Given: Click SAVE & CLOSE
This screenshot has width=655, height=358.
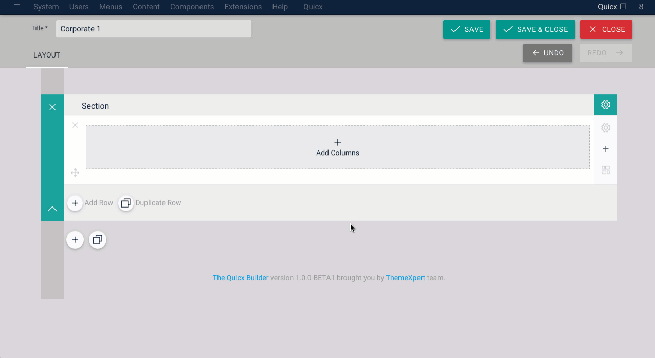Looking at the screenshot, I should point(535,29).
